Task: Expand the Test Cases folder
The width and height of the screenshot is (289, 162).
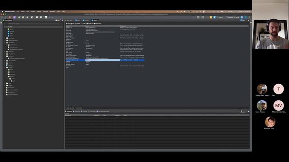Action: [5, 38]
